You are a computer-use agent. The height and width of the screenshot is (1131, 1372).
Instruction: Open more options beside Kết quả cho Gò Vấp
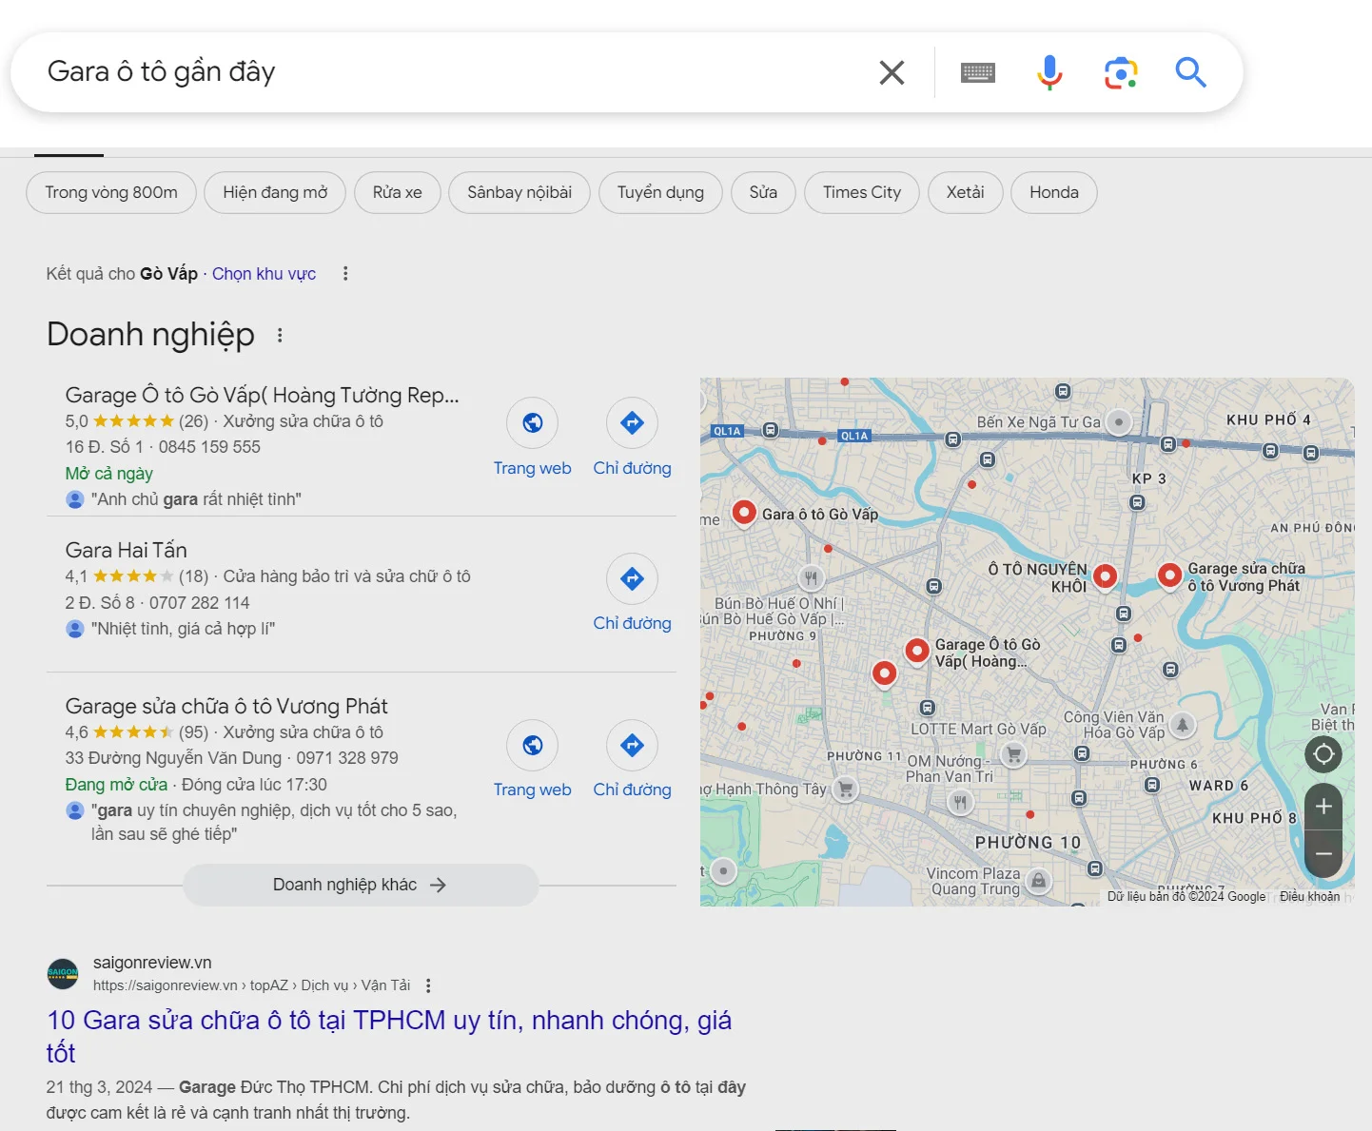345,274
